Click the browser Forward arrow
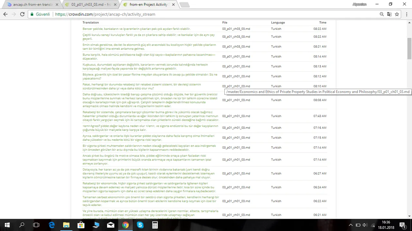The width and height of the screenshot is (412, 231). pyautogui.click(x=14, y=14)
